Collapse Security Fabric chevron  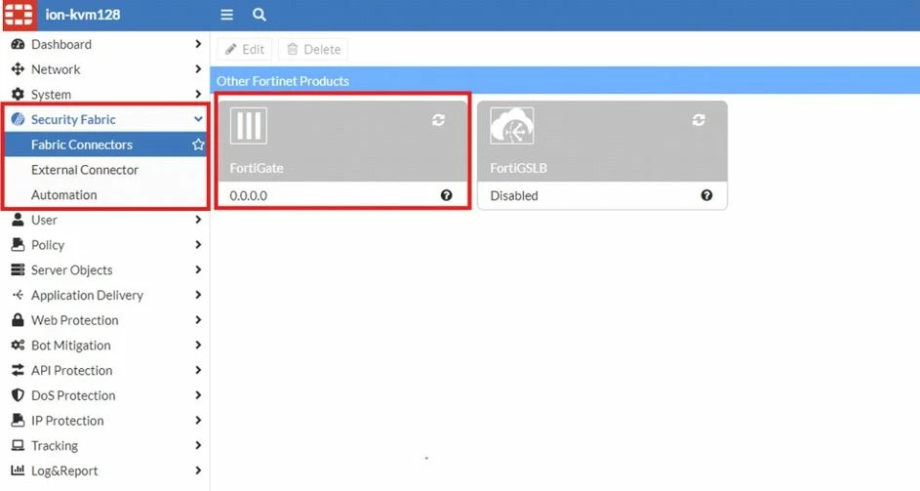coord(198,119)
